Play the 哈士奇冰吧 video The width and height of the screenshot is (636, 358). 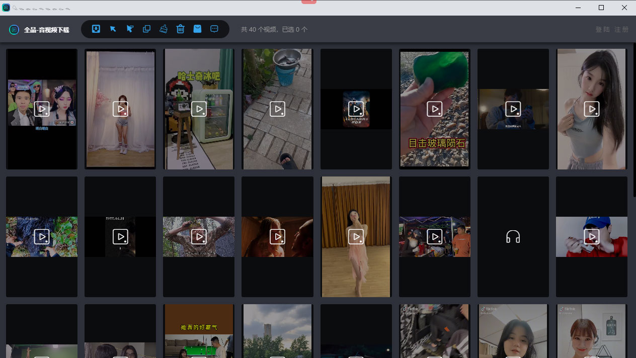tap(199, 109)
